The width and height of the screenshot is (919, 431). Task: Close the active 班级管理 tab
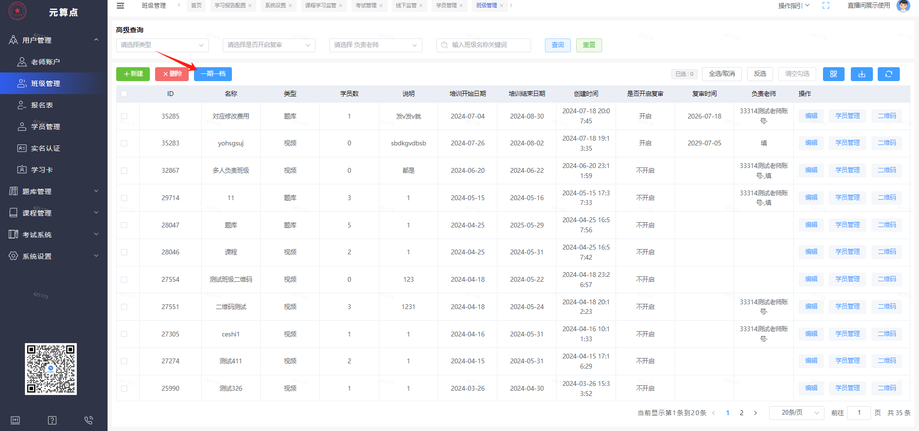point(501,6)
